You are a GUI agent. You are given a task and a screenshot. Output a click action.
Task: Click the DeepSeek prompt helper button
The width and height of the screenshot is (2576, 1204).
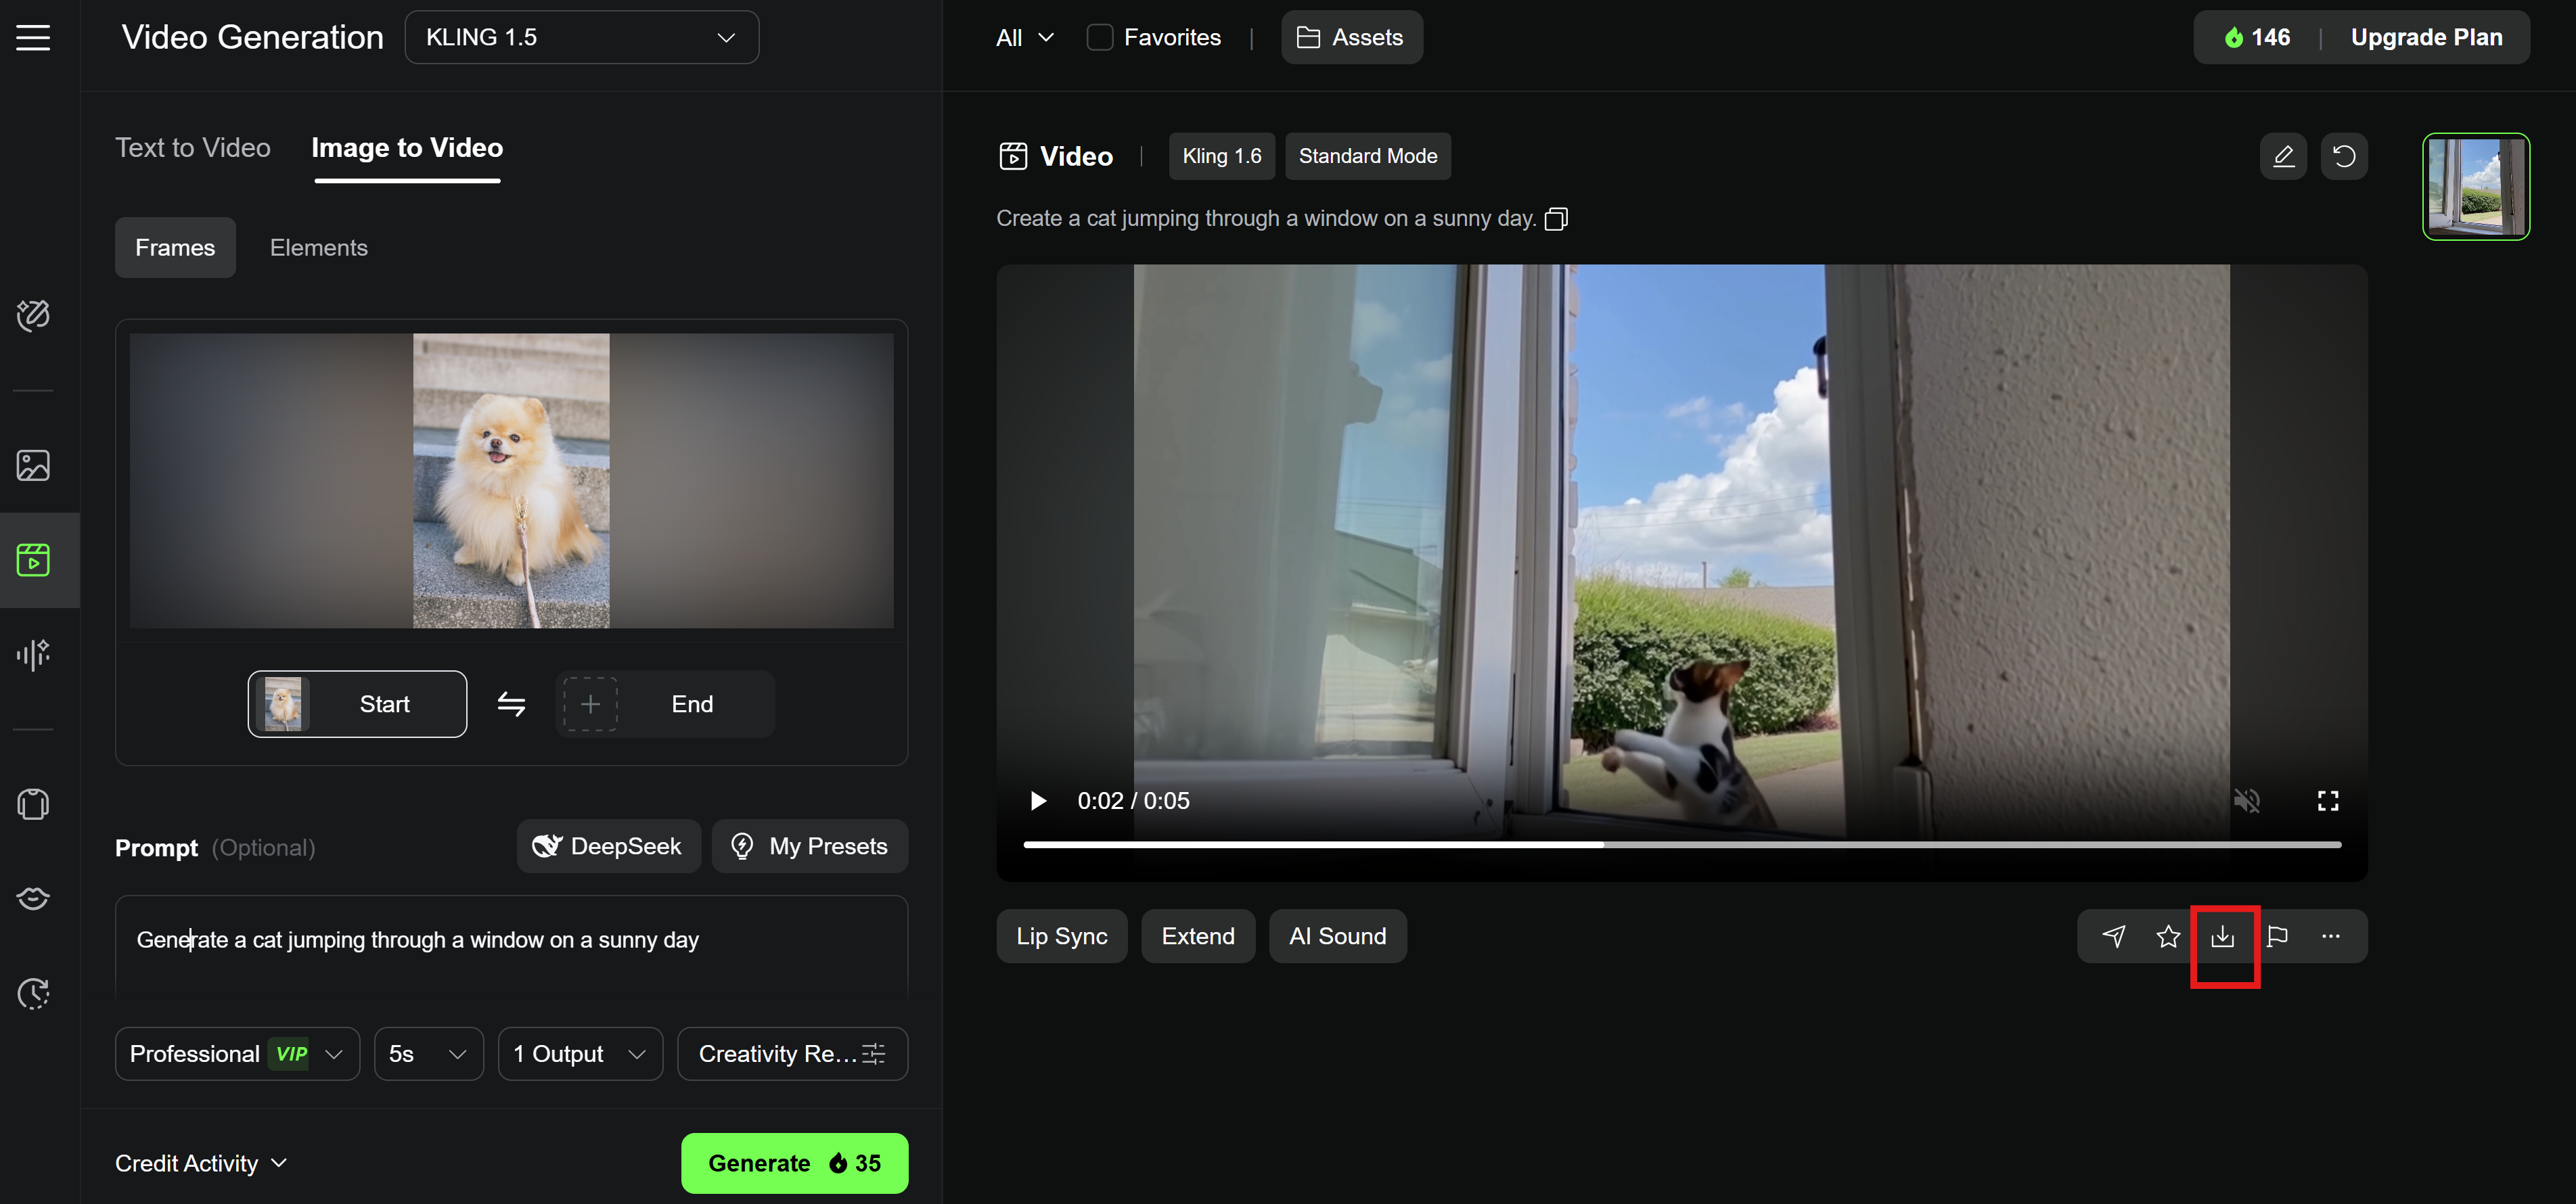coord(608,846)
